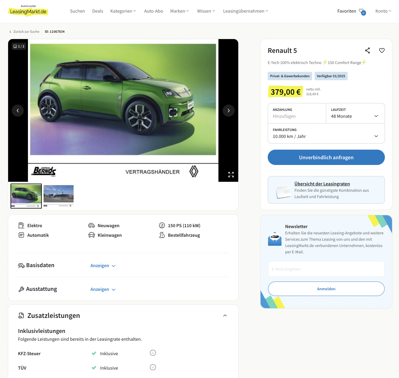The height and width of the screenshot is (378, 399).
Task: Click the KFZ-Steuer Inklusive checkmark
Action: [94, 353]
